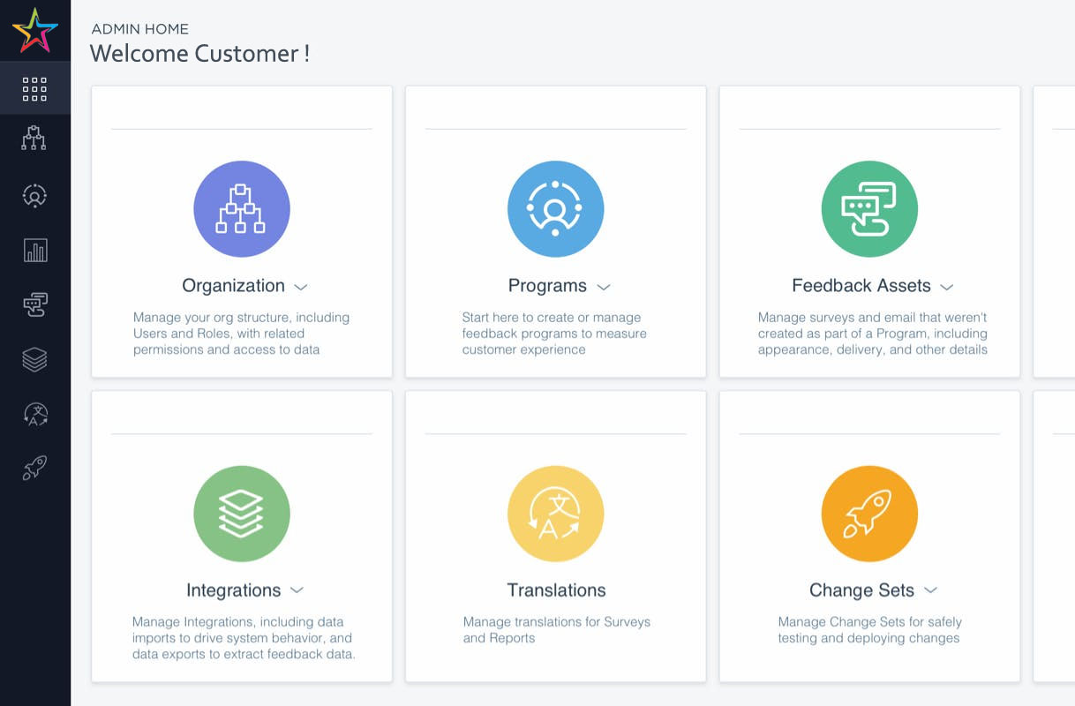Expand the Integrations chevron dropdown
Image resolution: width=1075 pixels, height=706 pixels.
coord(297,590)
